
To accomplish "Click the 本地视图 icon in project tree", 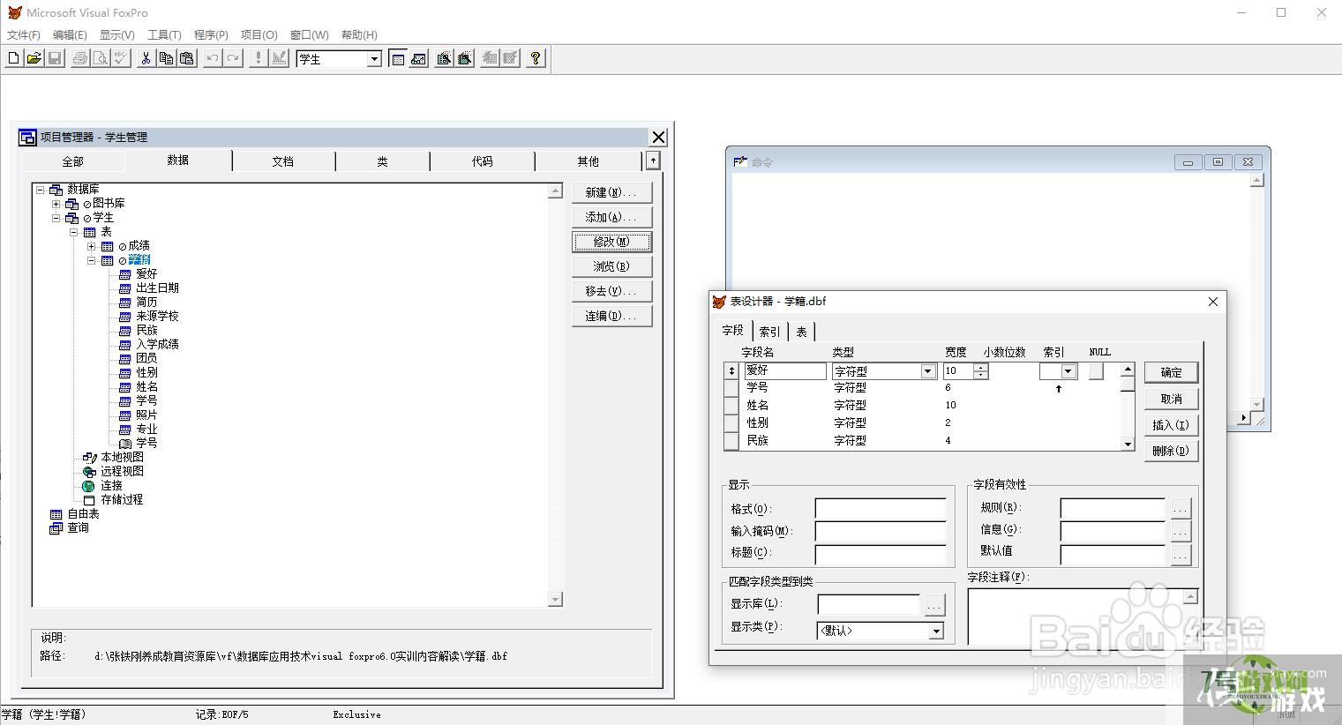I will pyautogui.click(x=89, y=458).
